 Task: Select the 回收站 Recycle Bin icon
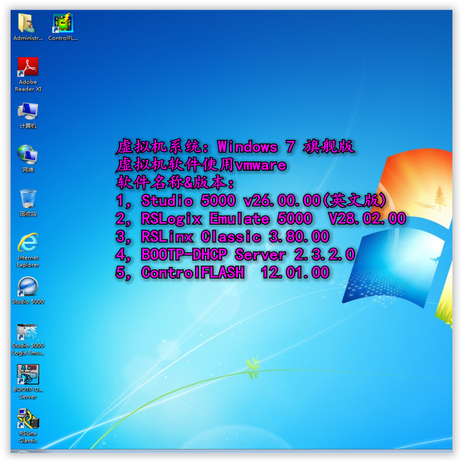pos(28,199)
